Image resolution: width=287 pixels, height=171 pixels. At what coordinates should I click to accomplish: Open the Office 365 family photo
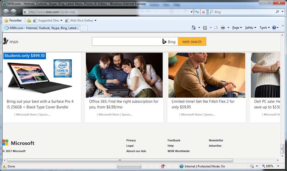click(x=124, y=75)
